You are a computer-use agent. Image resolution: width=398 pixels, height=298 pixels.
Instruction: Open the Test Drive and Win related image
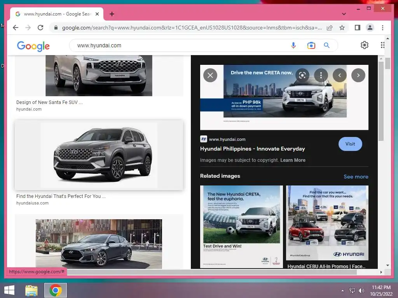tap(241, 227)
